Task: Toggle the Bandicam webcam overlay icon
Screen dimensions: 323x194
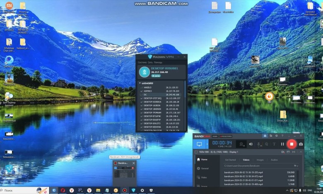Action: (x=241, y=144)
